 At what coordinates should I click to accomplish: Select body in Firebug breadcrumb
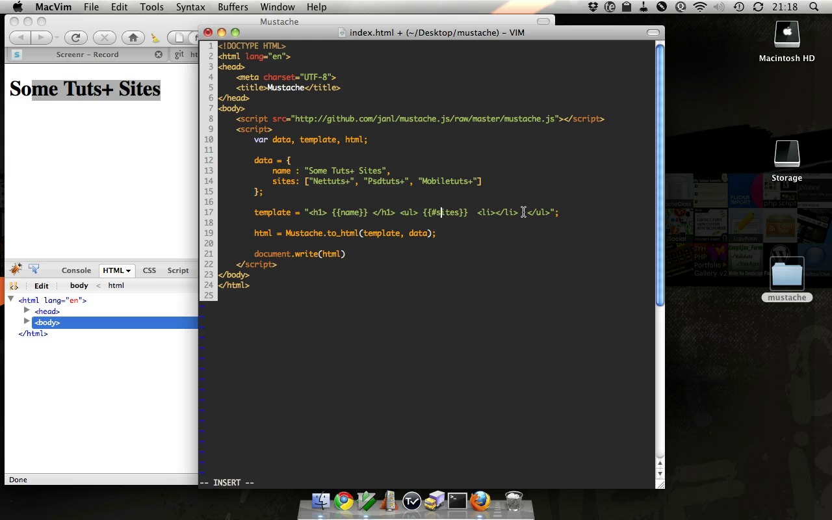(x=79, y=285)
